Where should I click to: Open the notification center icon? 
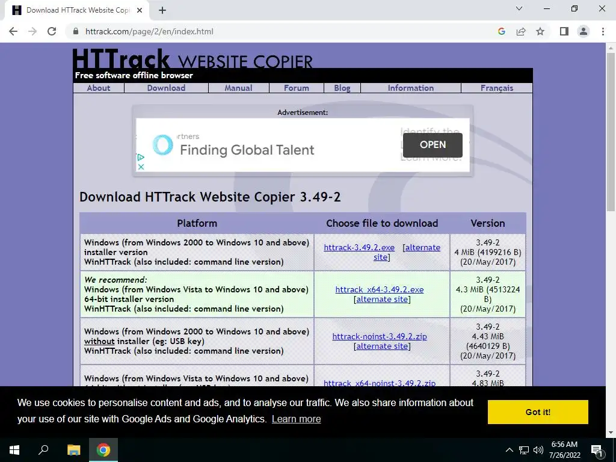[597, 450]
